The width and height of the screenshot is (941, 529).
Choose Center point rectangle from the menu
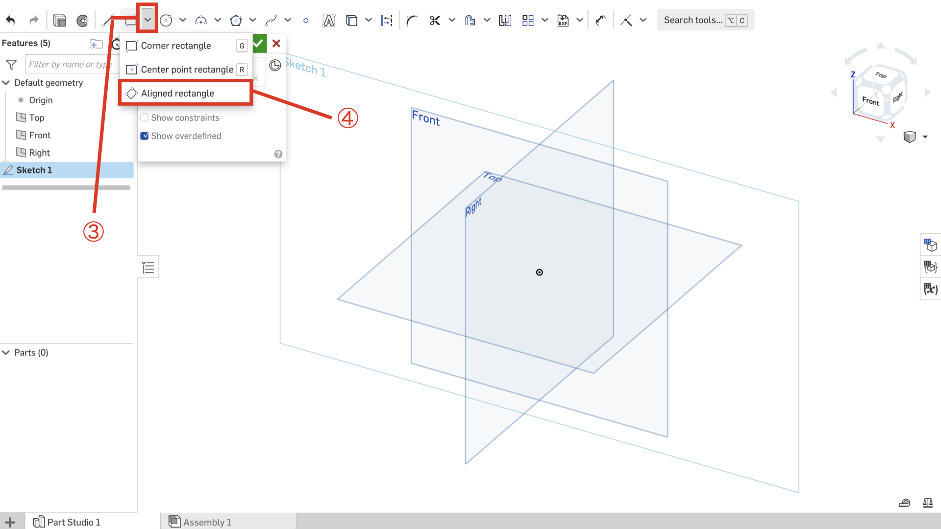point(187,69)
